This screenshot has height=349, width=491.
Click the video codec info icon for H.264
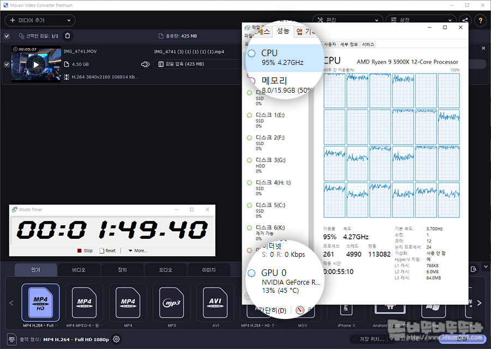67,77
